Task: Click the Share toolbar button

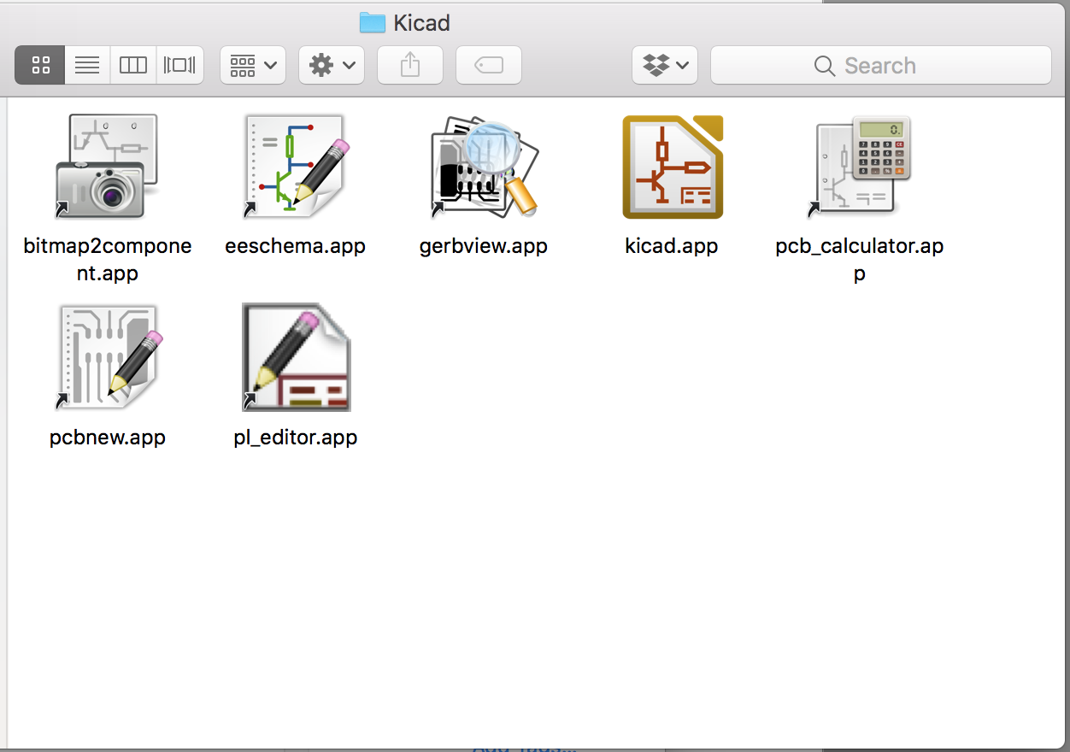Action: [x=410, y=65]
